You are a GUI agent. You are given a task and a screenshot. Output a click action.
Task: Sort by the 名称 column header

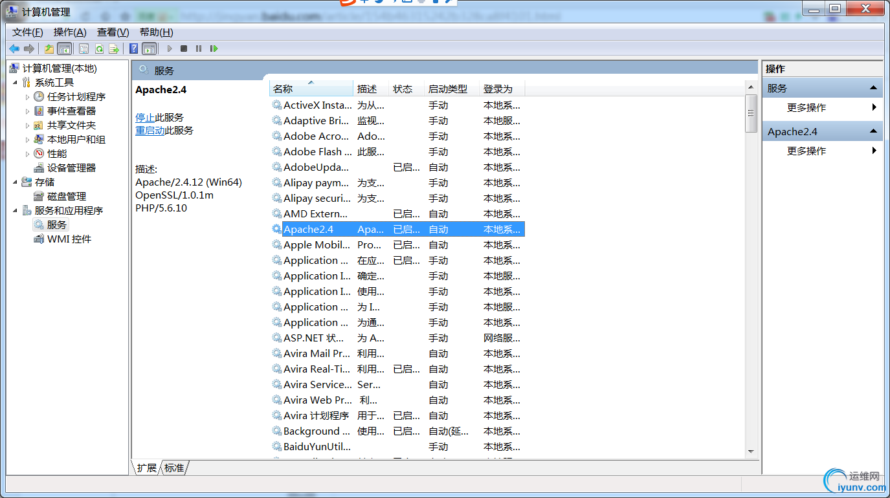311,89
